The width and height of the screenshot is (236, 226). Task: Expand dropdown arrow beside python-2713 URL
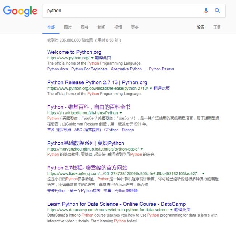point(151,88)
